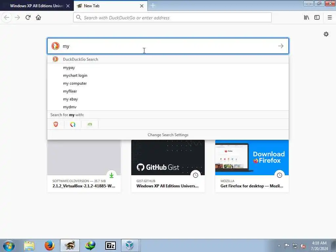Open Internet Download Manager taskbar icon
336x252 pixels.
[x=90, y=245]
